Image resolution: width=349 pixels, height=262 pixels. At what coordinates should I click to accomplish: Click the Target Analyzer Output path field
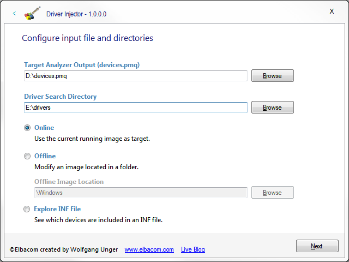(x=135, y=76)
